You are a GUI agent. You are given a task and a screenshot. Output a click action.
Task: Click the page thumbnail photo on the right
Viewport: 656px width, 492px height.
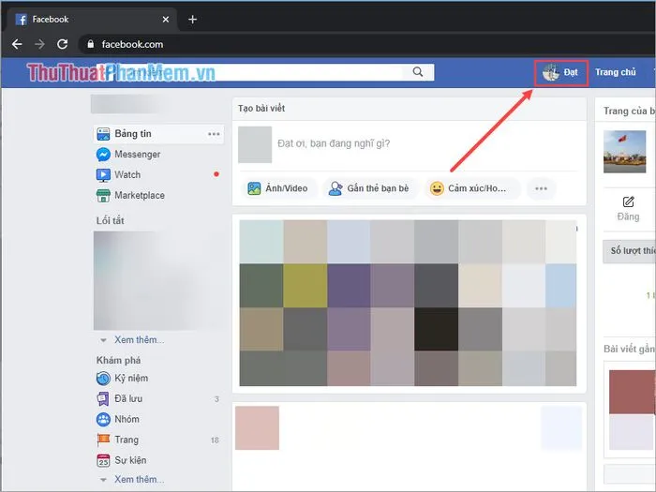coord(624,151)
